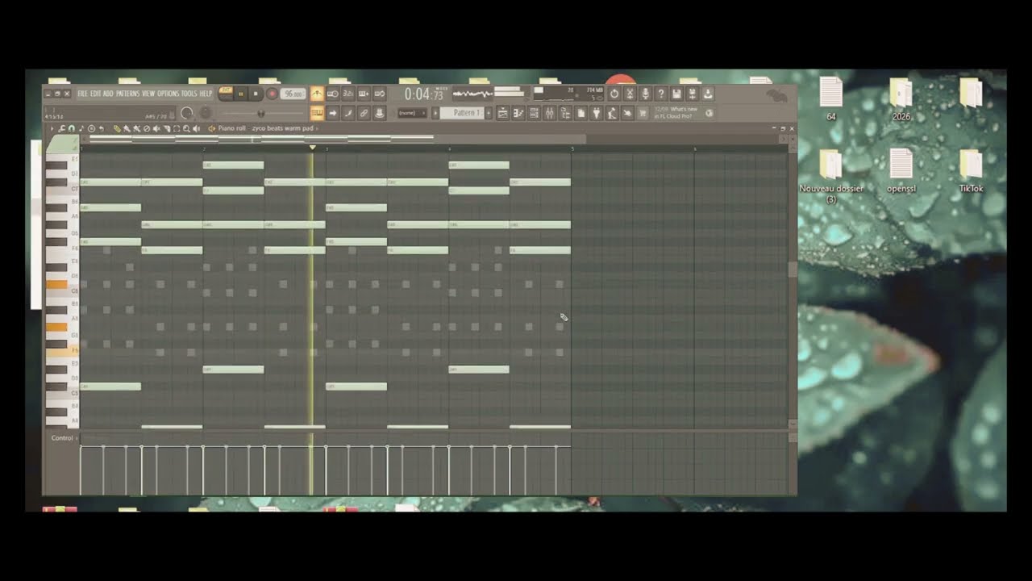
Task: Select the Draw pencil tool in piano roll
Action: coord(117,128)
